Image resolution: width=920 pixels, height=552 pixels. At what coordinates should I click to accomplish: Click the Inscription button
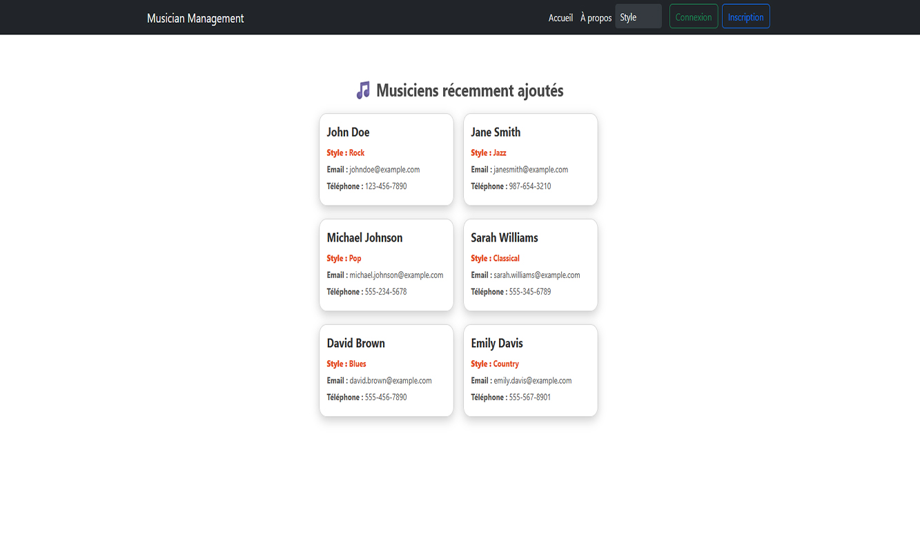(x=745, y=17)
